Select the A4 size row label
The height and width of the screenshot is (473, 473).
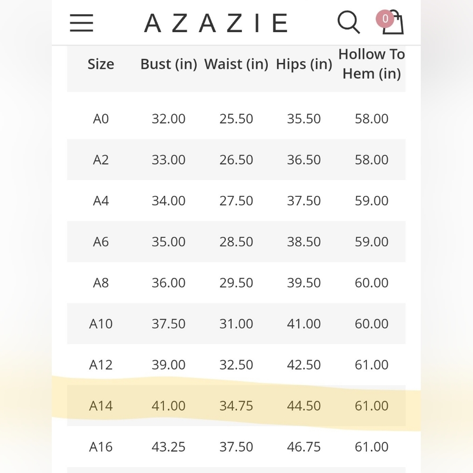click(x=101, y=201)
